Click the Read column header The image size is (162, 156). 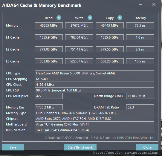click(49, 18)
